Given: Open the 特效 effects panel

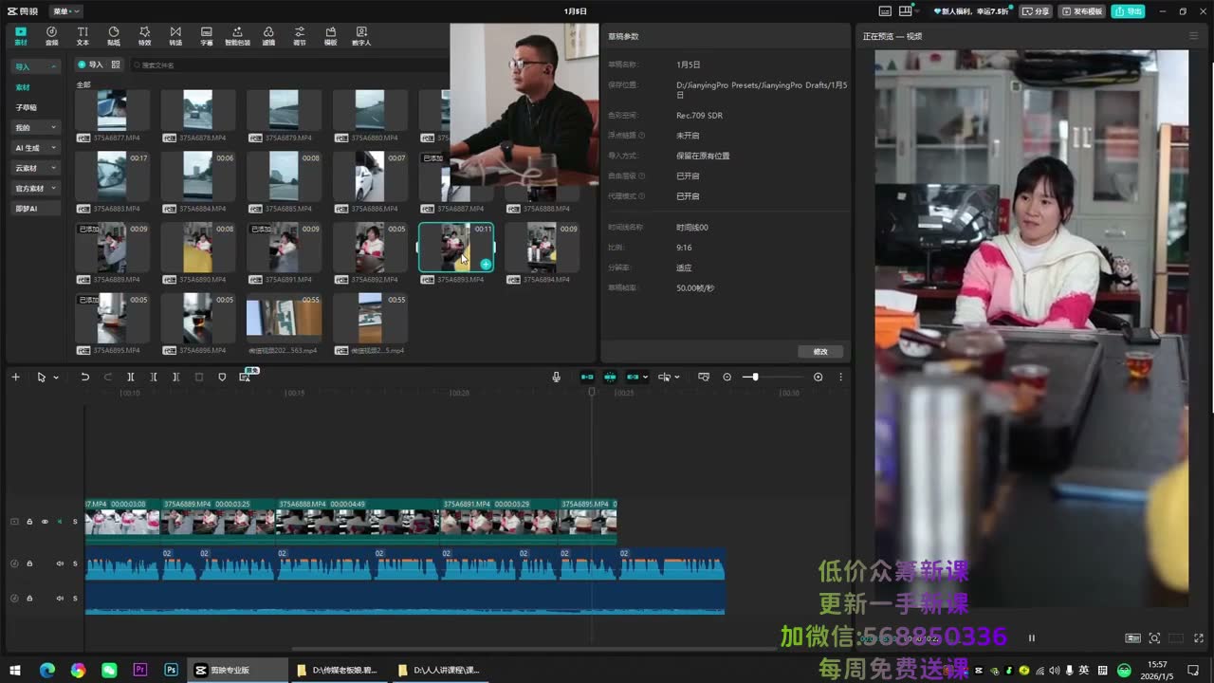Looking at the screenshot, I should point(144,36).
